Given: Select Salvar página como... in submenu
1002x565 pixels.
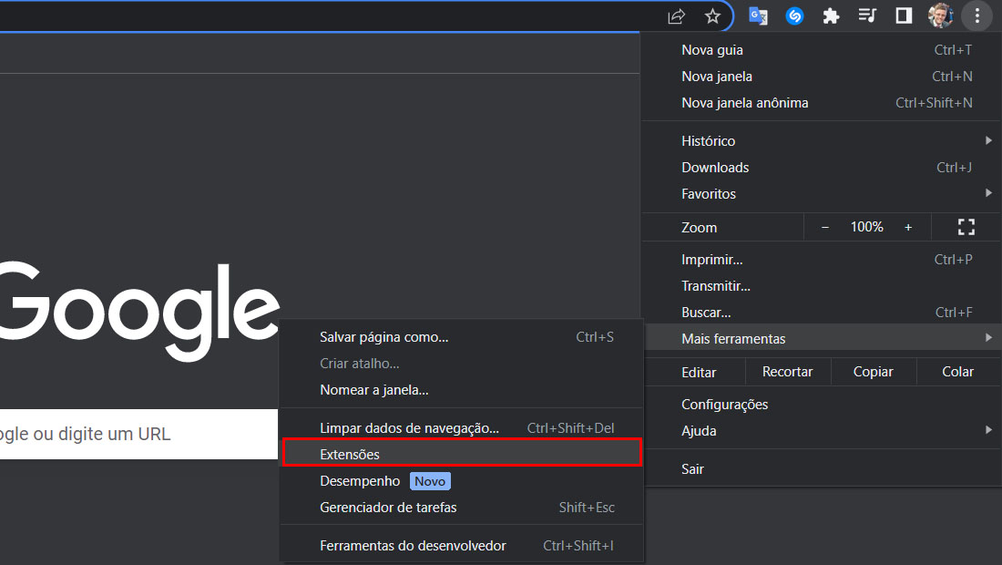Looking at the screenshot, I should pyautogui.click(x=462, y=337).
